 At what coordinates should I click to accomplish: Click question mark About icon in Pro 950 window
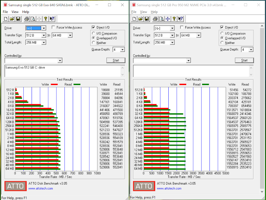pyautogui.click(x=174, y=19)
